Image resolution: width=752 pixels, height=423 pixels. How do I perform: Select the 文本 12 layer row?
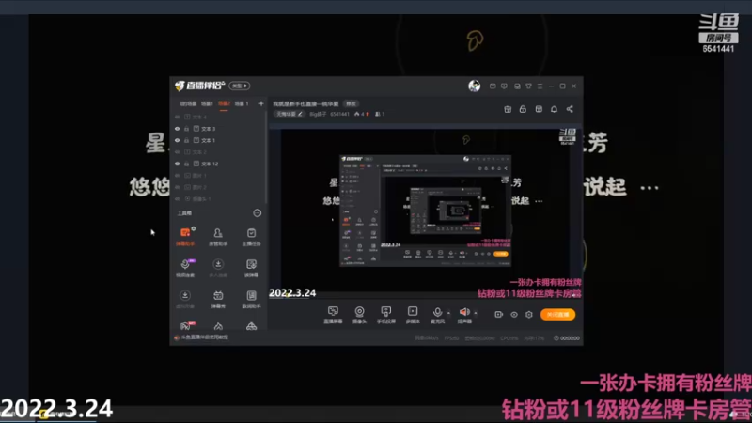click(x=218, y=164)
